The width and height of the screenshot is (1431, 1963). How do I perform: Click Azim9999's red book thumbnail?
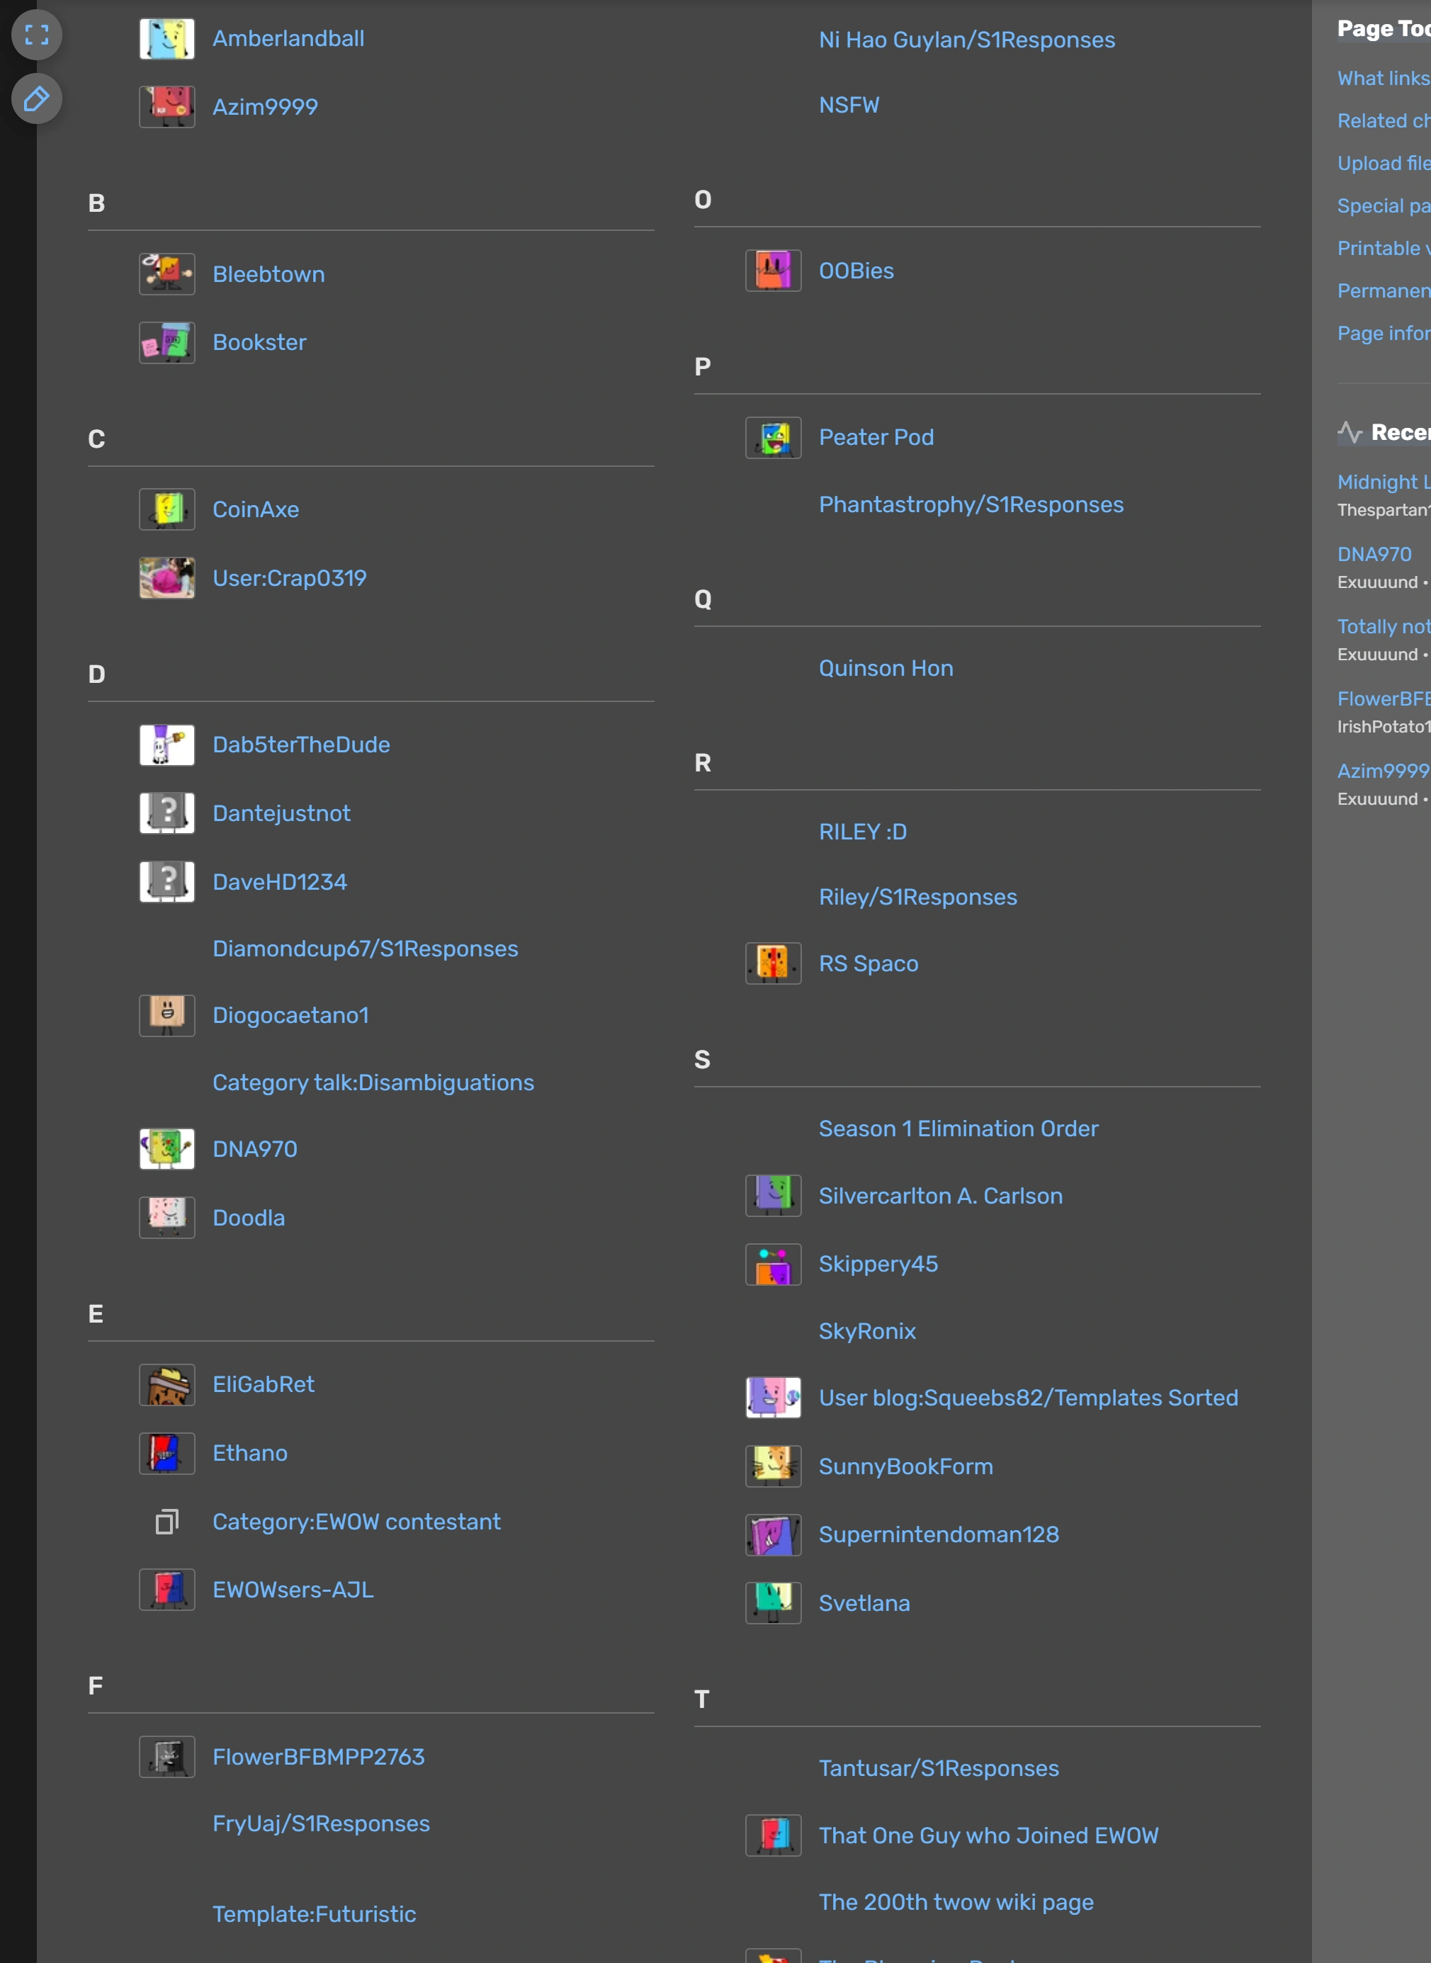click(x=166, y=106)
